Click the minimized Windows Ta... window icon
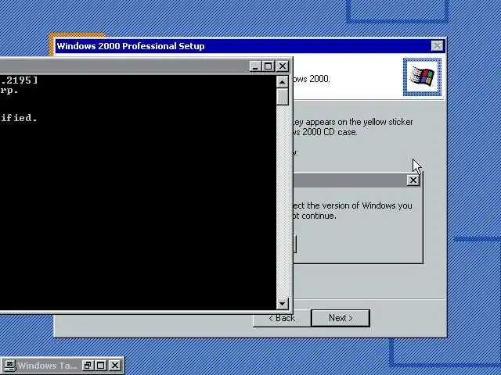The height and width of the screenshot is (375, 501). [x=9, y=366]
